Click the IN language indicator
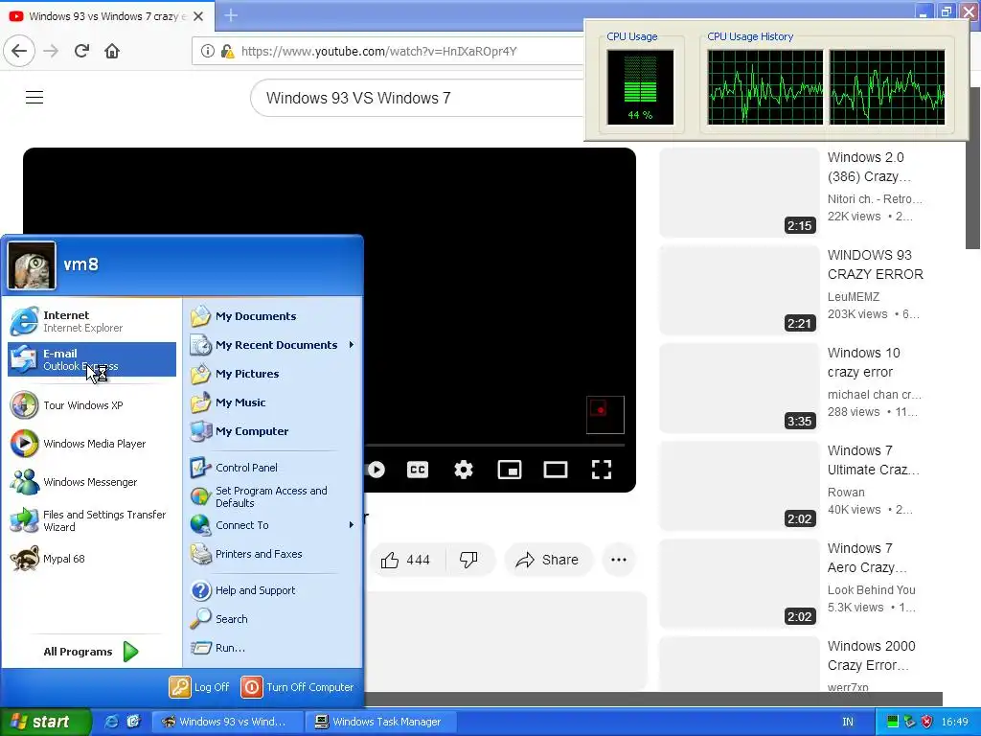981x736 pixels. [848, 722]
